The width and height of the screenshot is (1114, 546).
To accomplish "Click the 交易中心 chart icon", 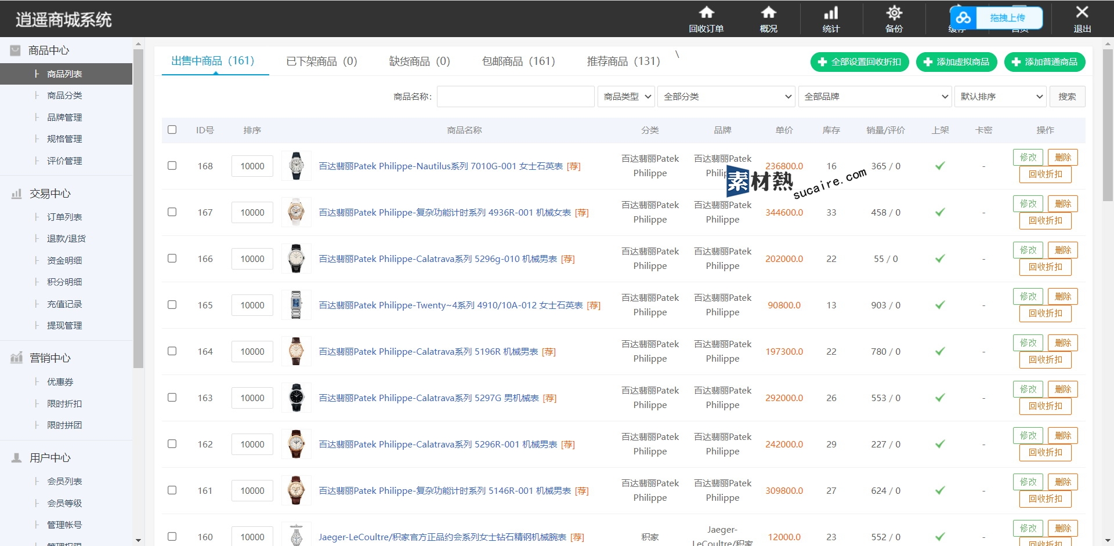I will coord(16,194).
